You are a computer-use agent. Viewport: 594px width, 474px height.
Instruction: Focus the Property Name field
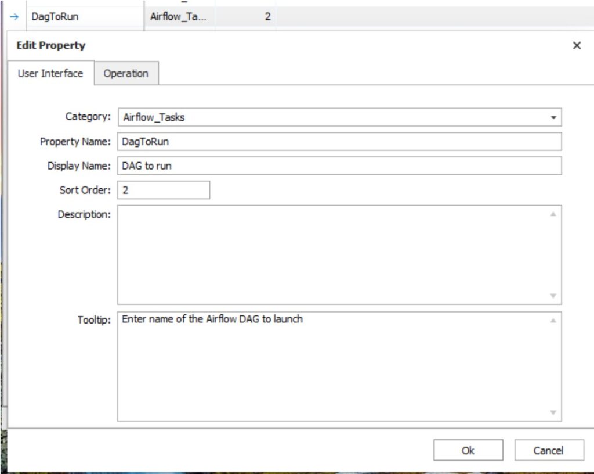[339, 142]
